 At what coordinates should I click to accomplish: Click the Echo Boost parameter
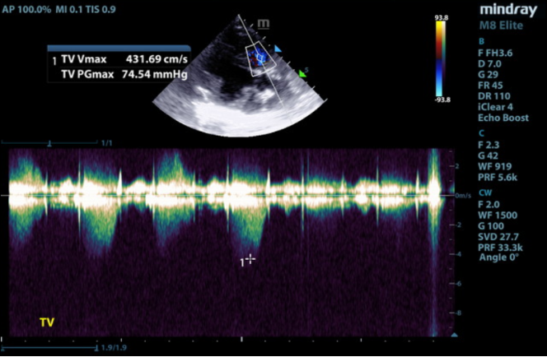[503, 118]
